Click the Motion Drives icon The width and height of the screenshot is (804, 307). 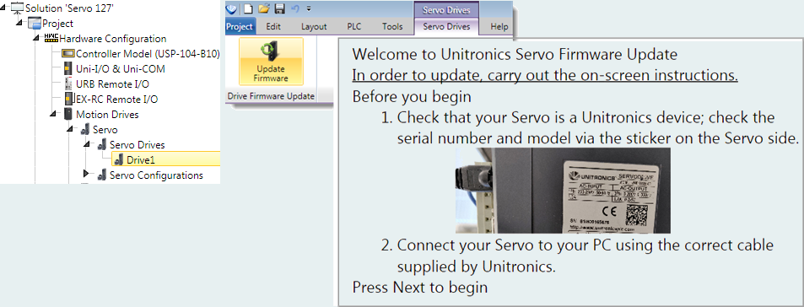pyautogui.click(x=67, y=114)
